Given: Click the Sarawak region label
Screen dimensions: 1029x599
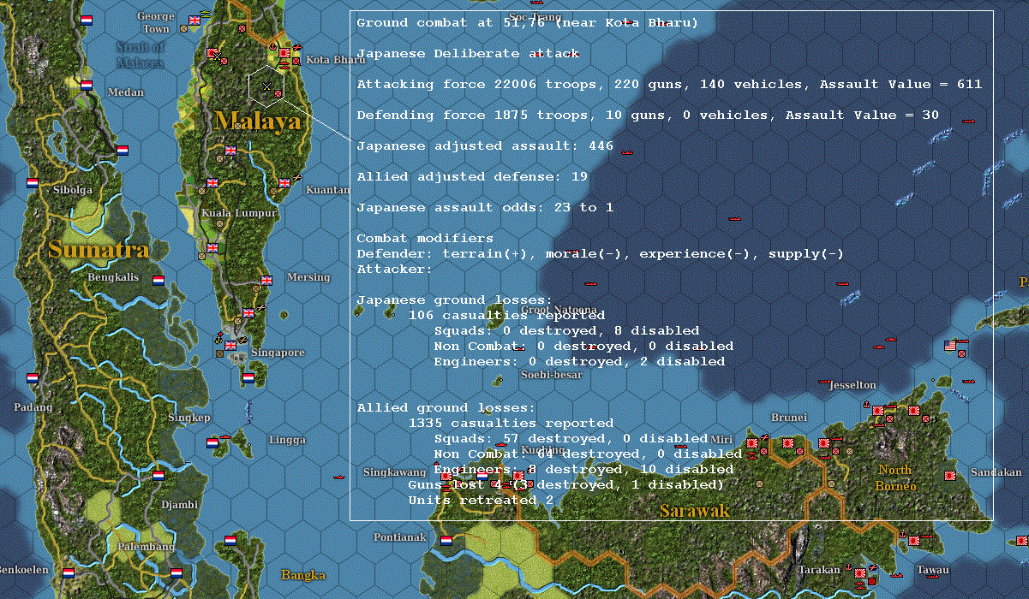Looking at the screenshot, I should pos(694,511).
